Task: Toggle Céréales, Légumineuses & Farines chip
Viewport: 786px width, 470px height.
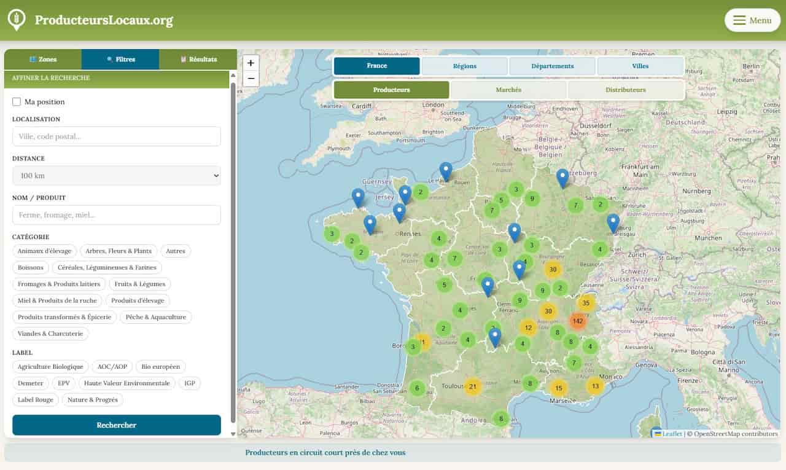Action: click(107, 267)
